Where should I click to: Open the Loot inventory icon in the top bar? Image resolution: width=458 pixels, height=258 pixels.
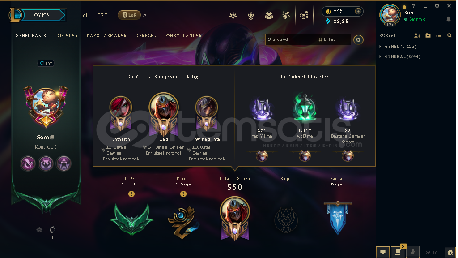pos(269,16)
